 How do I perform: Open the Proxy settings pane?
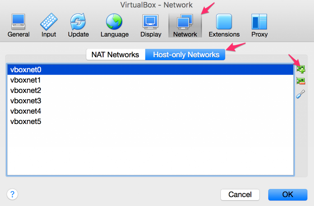(259, 25)
